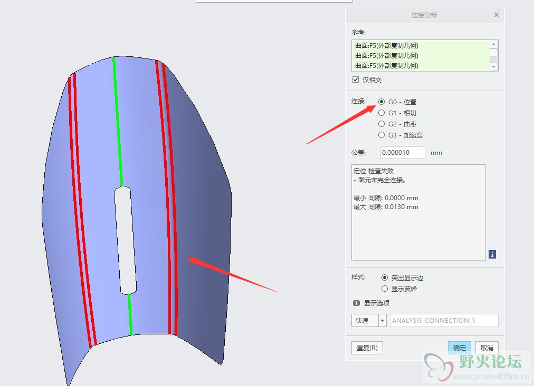
Task: Choose 显示波峰 style option
Action: (385, 289)
